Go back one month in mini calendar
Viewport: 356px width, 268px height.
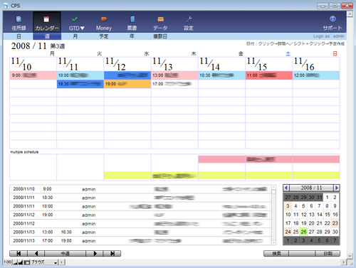286,188
